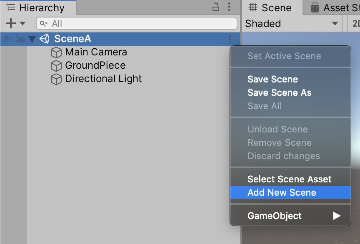Open the SceneA row kebab menu

point(230,39)
